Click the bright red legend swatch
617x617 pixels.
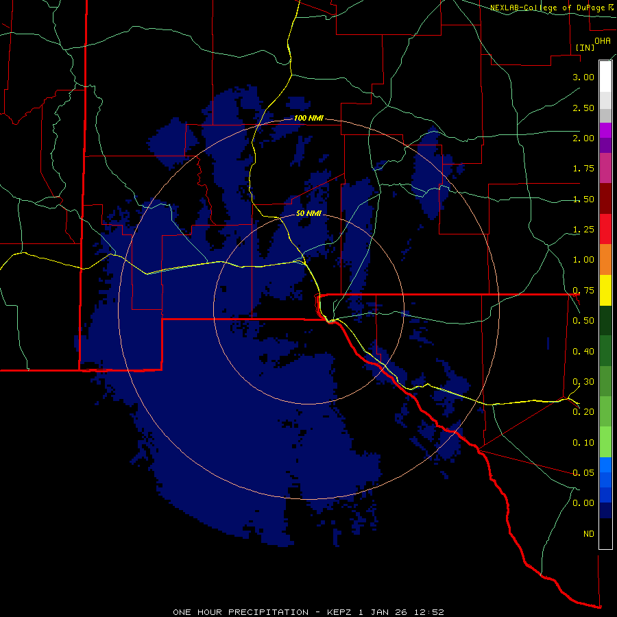coord(605,229)
